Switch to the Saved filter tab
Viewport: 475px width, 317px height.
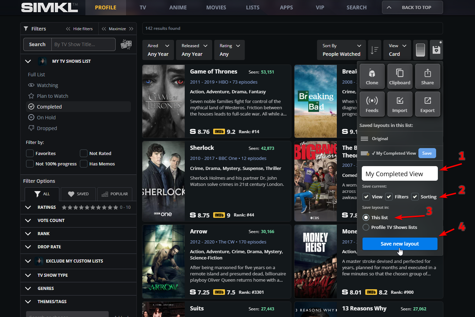tap(78, 194)
